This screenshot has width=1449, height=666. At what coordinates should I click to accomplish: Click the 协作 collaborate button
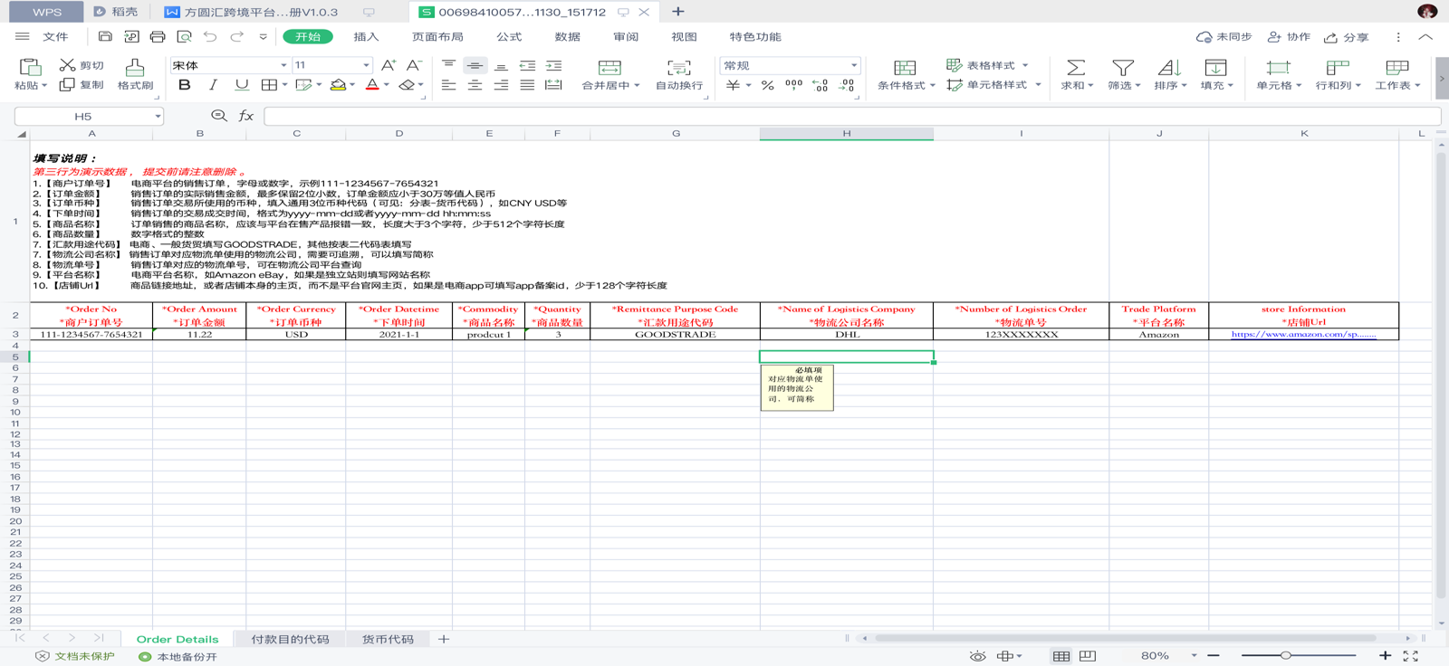[1289, 37]
